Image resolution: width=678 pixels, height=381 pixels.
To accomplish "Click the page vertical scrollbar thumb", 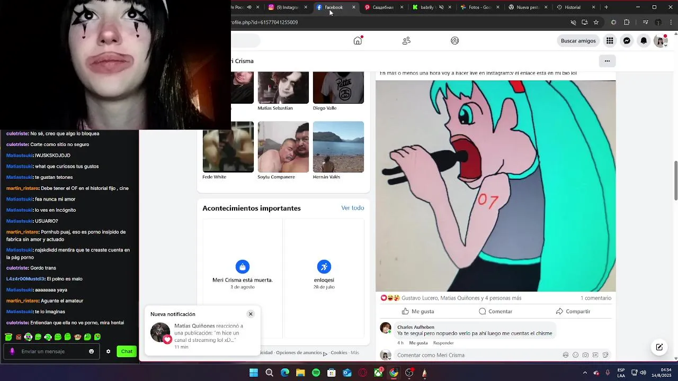I will [x=675, y=181].
